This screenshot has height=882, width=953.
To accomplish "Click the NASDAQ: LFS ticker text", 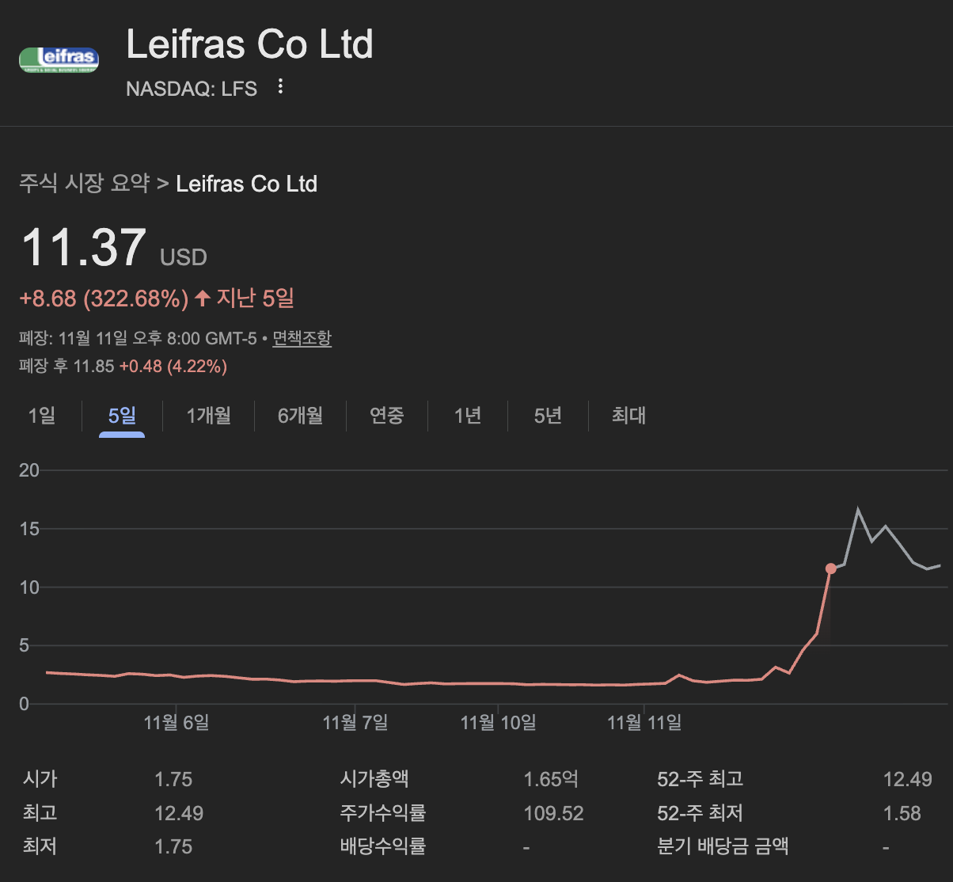I will (192, 89).
